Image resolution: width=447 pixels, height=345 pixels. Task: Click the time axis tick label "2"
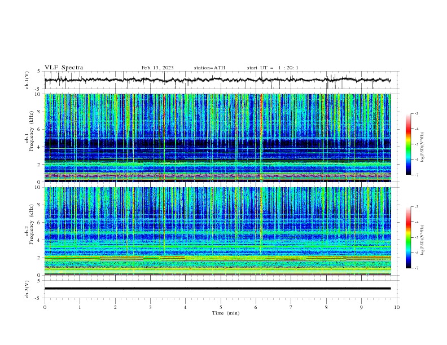click(x=115, y=307)
